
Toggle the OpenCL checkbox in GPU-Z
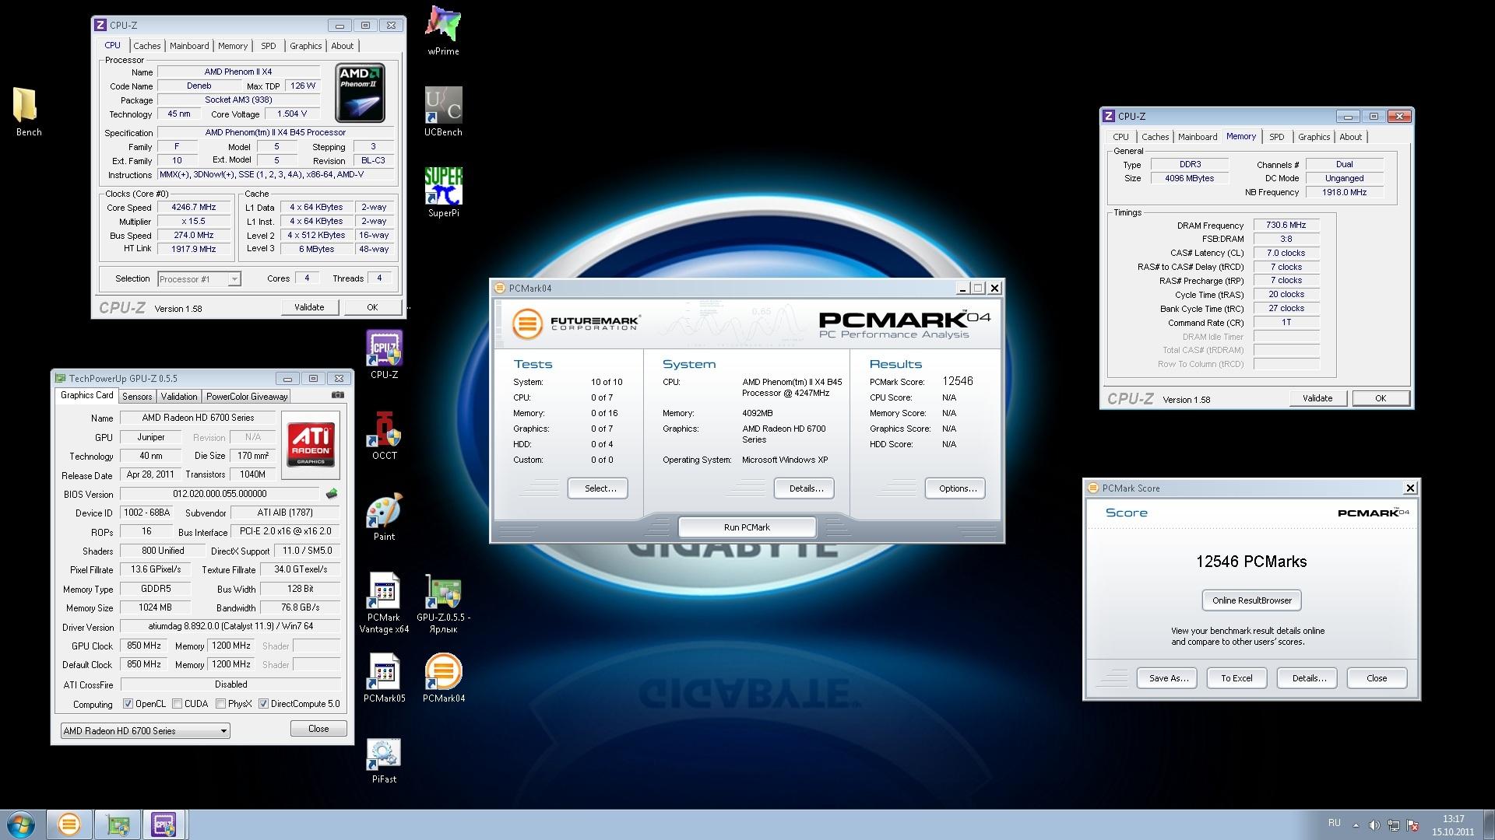click(128, 704)
